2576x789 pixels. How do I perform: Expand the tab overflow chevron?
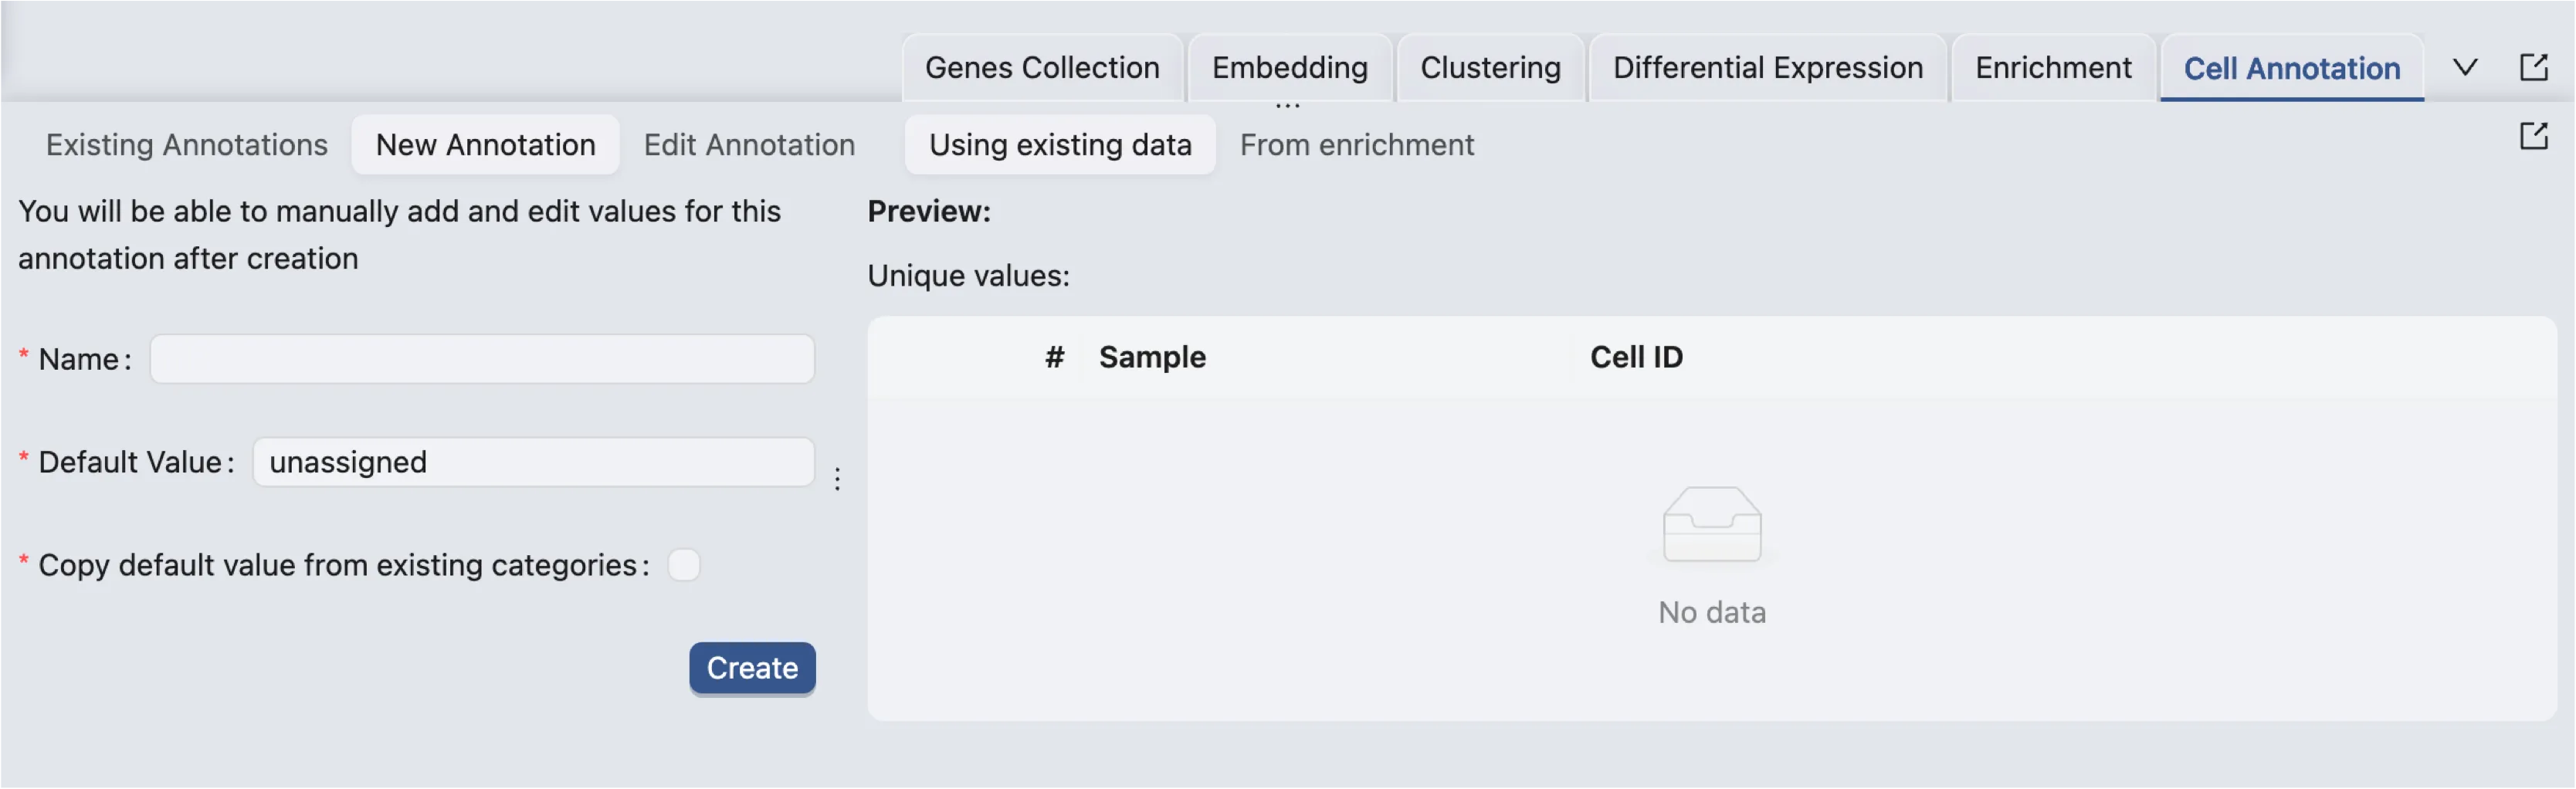pos(2465,67)
